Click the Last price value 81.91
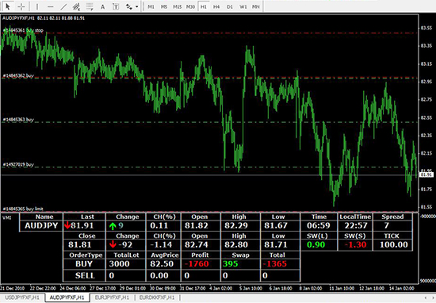 click(x=82, y=225)
